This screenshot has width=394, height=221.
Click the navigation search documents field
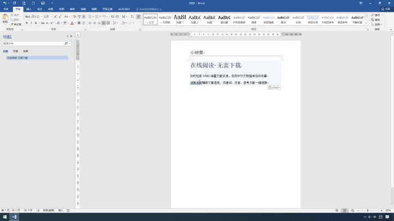pos(33,43)
